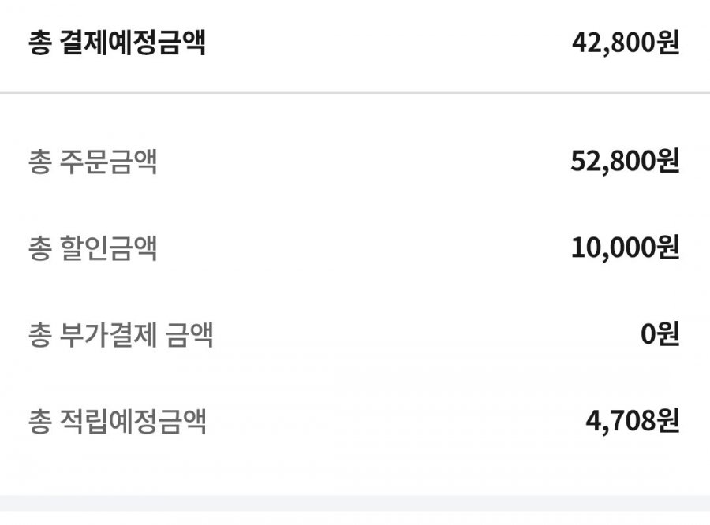Viewport: 710px width, 525px height.
Task: Select the word 부가결제 in fourth row
Action: coord(109,335)
